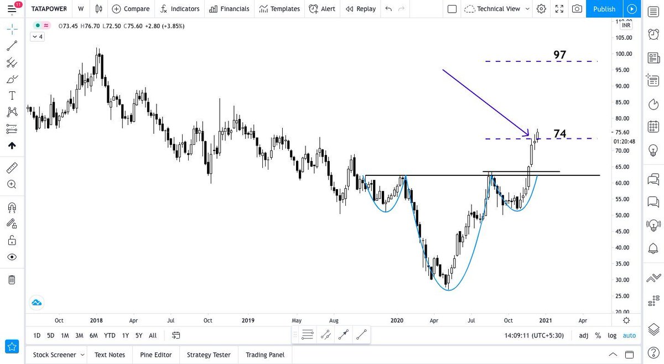Image resolution: width=664 pixels, height=364 pixels.
Task: Open the public chats double-bubble icon
Action: click(653, 179)
